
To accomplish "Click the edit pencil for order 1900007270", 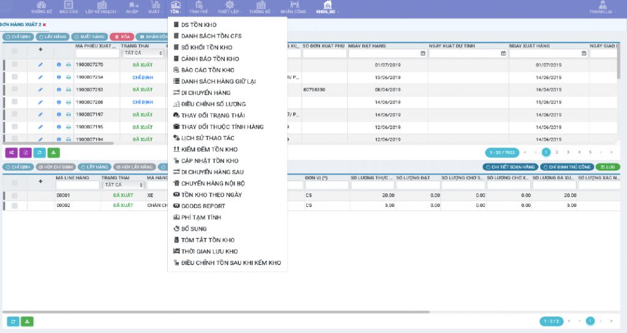I will click(x=40, y=64).
